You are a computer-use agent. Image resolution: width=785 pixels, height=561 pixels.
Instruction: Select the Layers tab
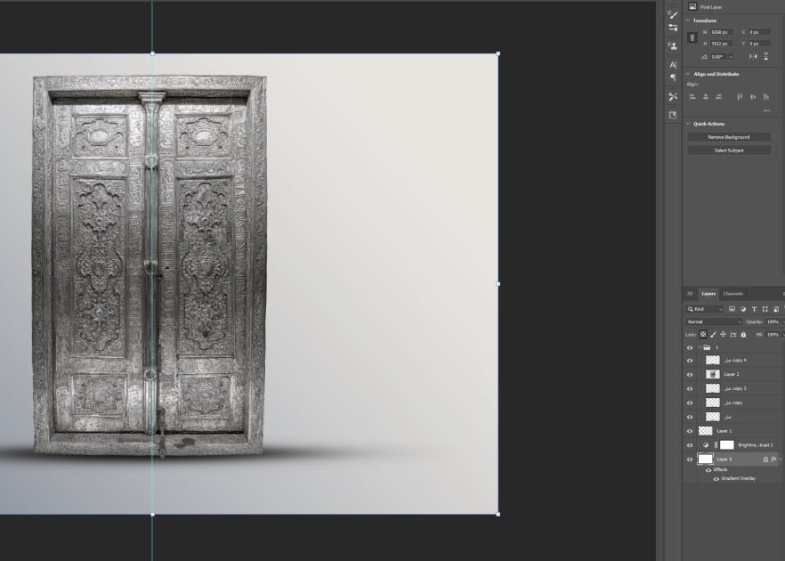point(708,293)
